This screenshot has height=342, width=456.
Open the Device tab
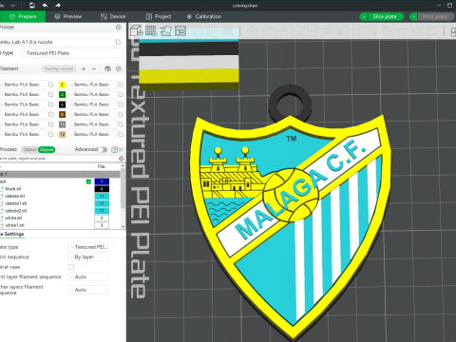113,16
